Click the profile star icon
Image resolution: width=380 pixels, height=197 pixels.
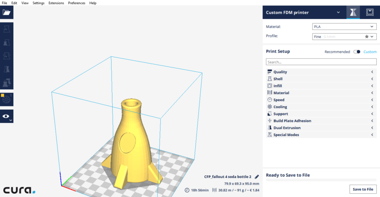pos(367,37)
